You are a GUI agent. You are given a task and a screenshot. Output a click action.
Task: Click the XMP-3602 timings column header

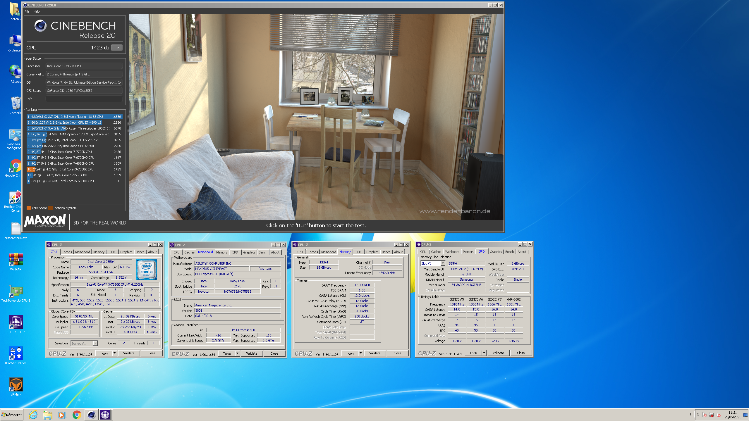tap(513, 299)
